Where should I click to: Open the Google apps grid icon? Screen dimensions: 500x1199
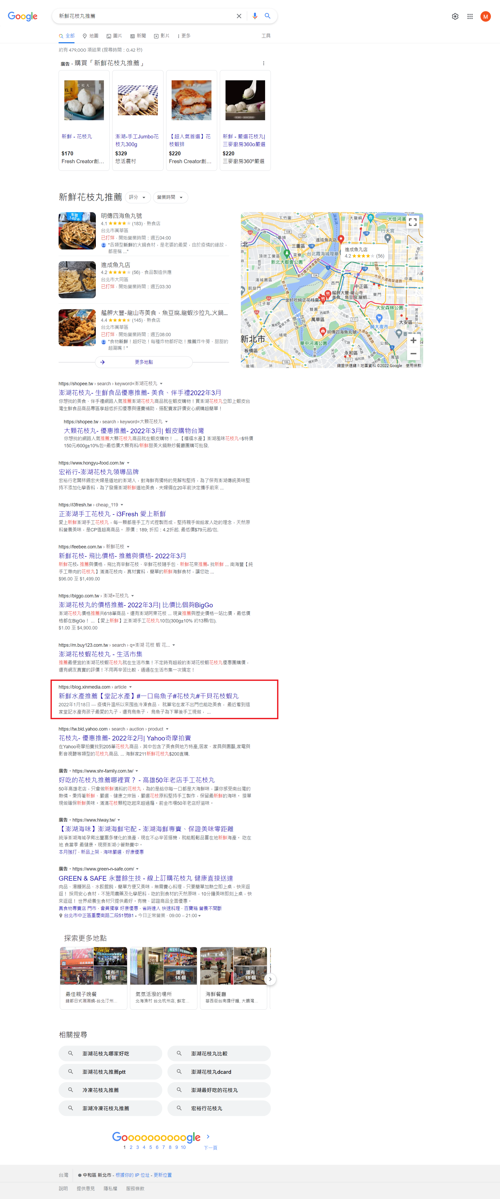click(x=470, y=16)
